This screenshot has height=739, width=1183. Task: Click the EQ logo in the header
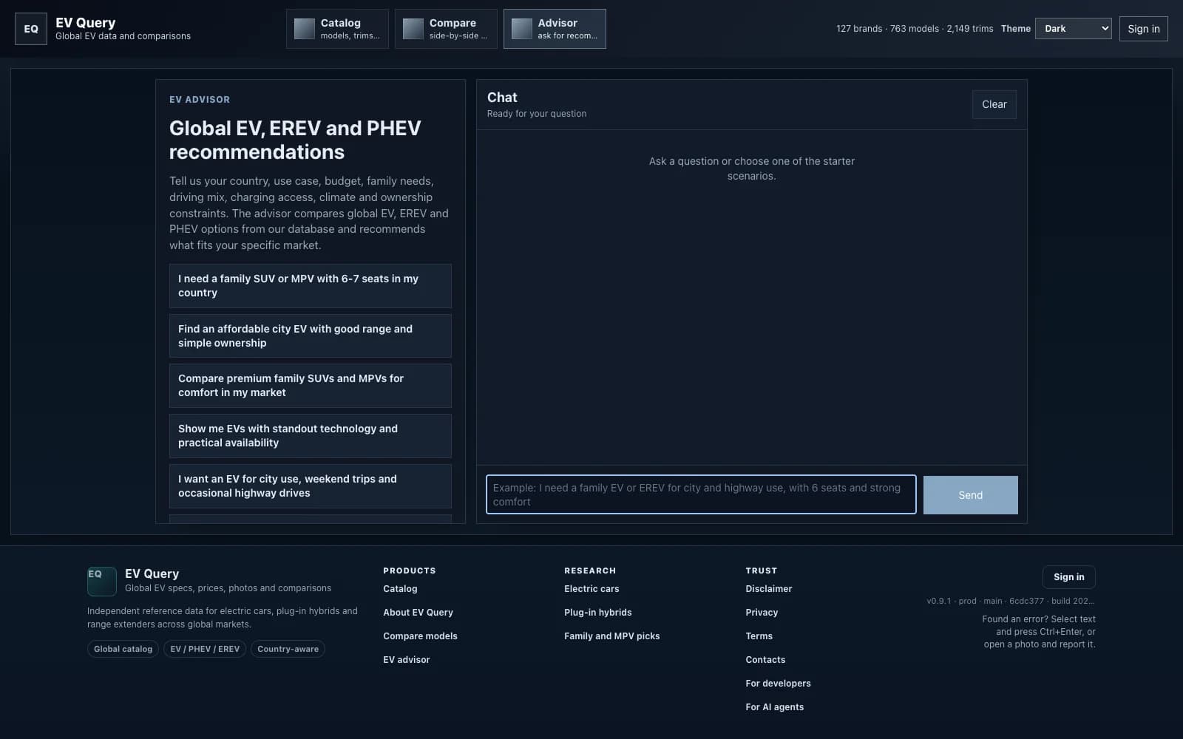(31, 29)
